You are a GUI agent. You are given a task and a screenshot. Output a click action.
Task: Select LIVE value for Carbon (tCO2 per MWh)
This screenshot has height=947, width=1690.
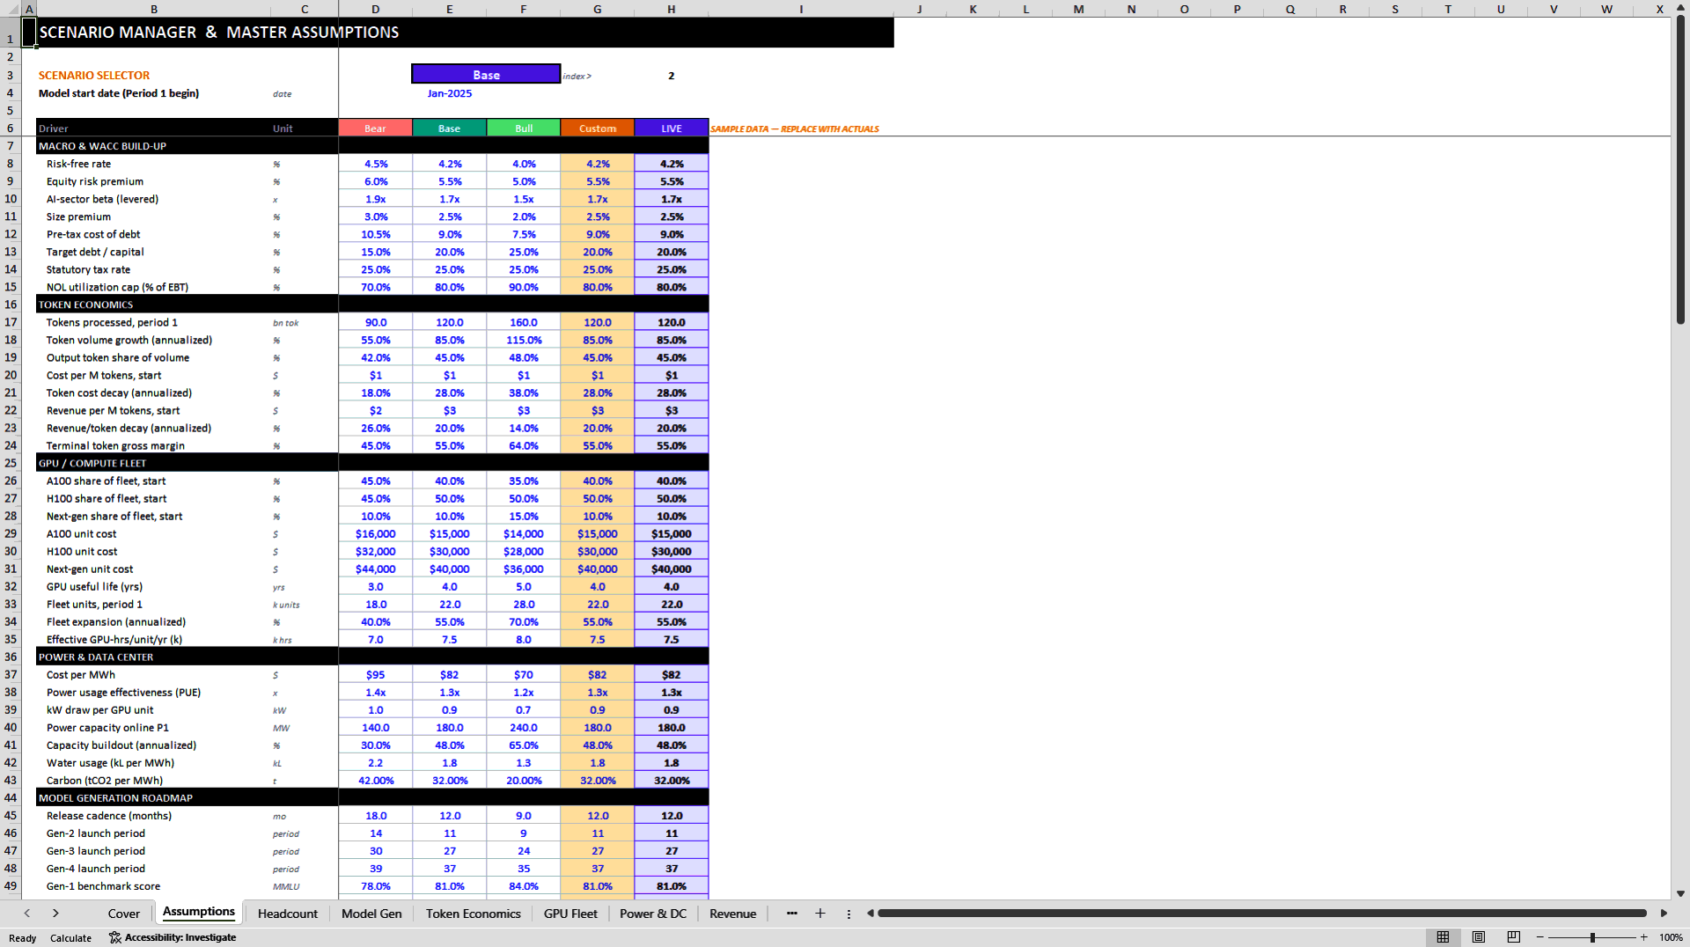pos(672,780)
